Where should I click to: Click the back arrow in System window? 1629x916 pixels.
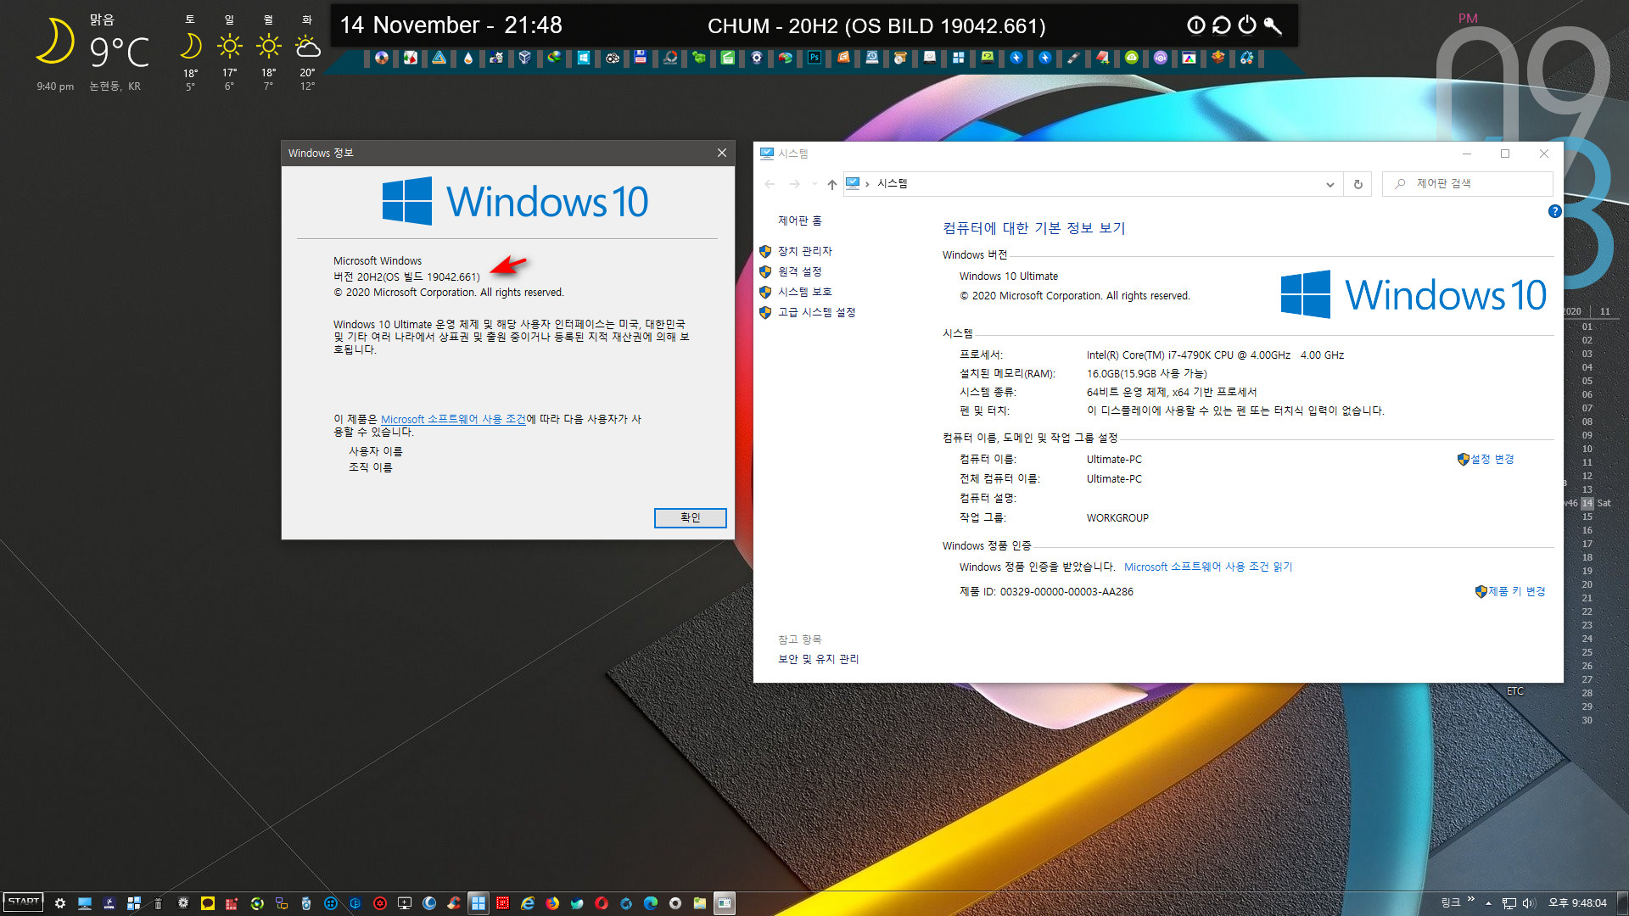tap(770, 184)
